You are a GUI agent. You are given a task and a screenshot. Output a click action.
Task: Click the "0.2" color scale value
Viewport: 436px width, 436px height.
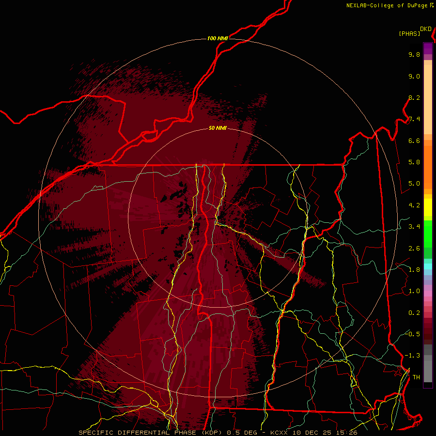414,313
